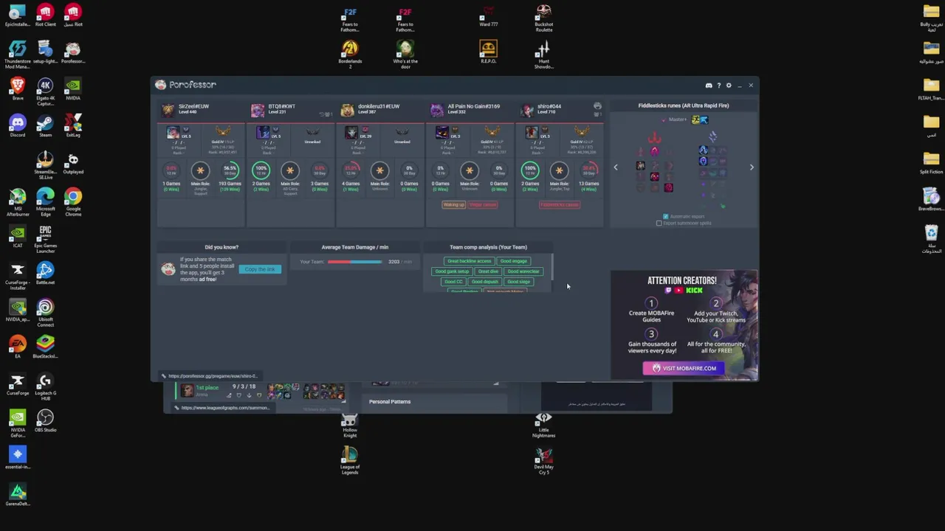Viewport: 945px width, 531px height.
Task: Open Steam desktop shortcut
Action: [x=45, y=126]
